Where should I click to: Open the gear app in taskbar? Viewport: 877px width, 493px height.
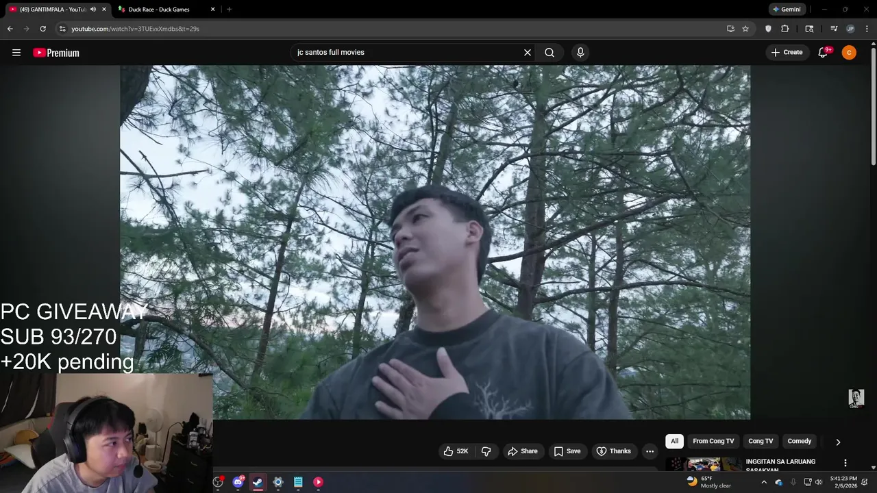click(x=277, y=482)
